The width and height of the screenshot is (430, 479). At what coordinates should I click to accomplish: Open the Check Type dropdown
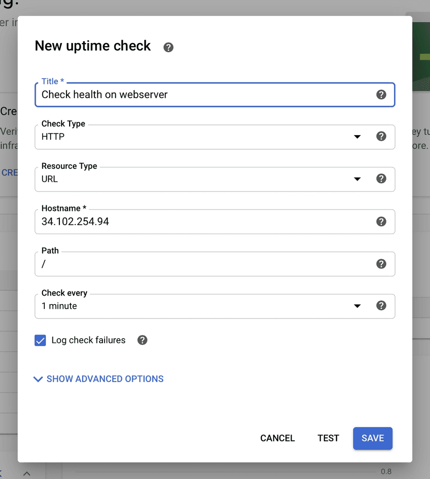[357, 137]
